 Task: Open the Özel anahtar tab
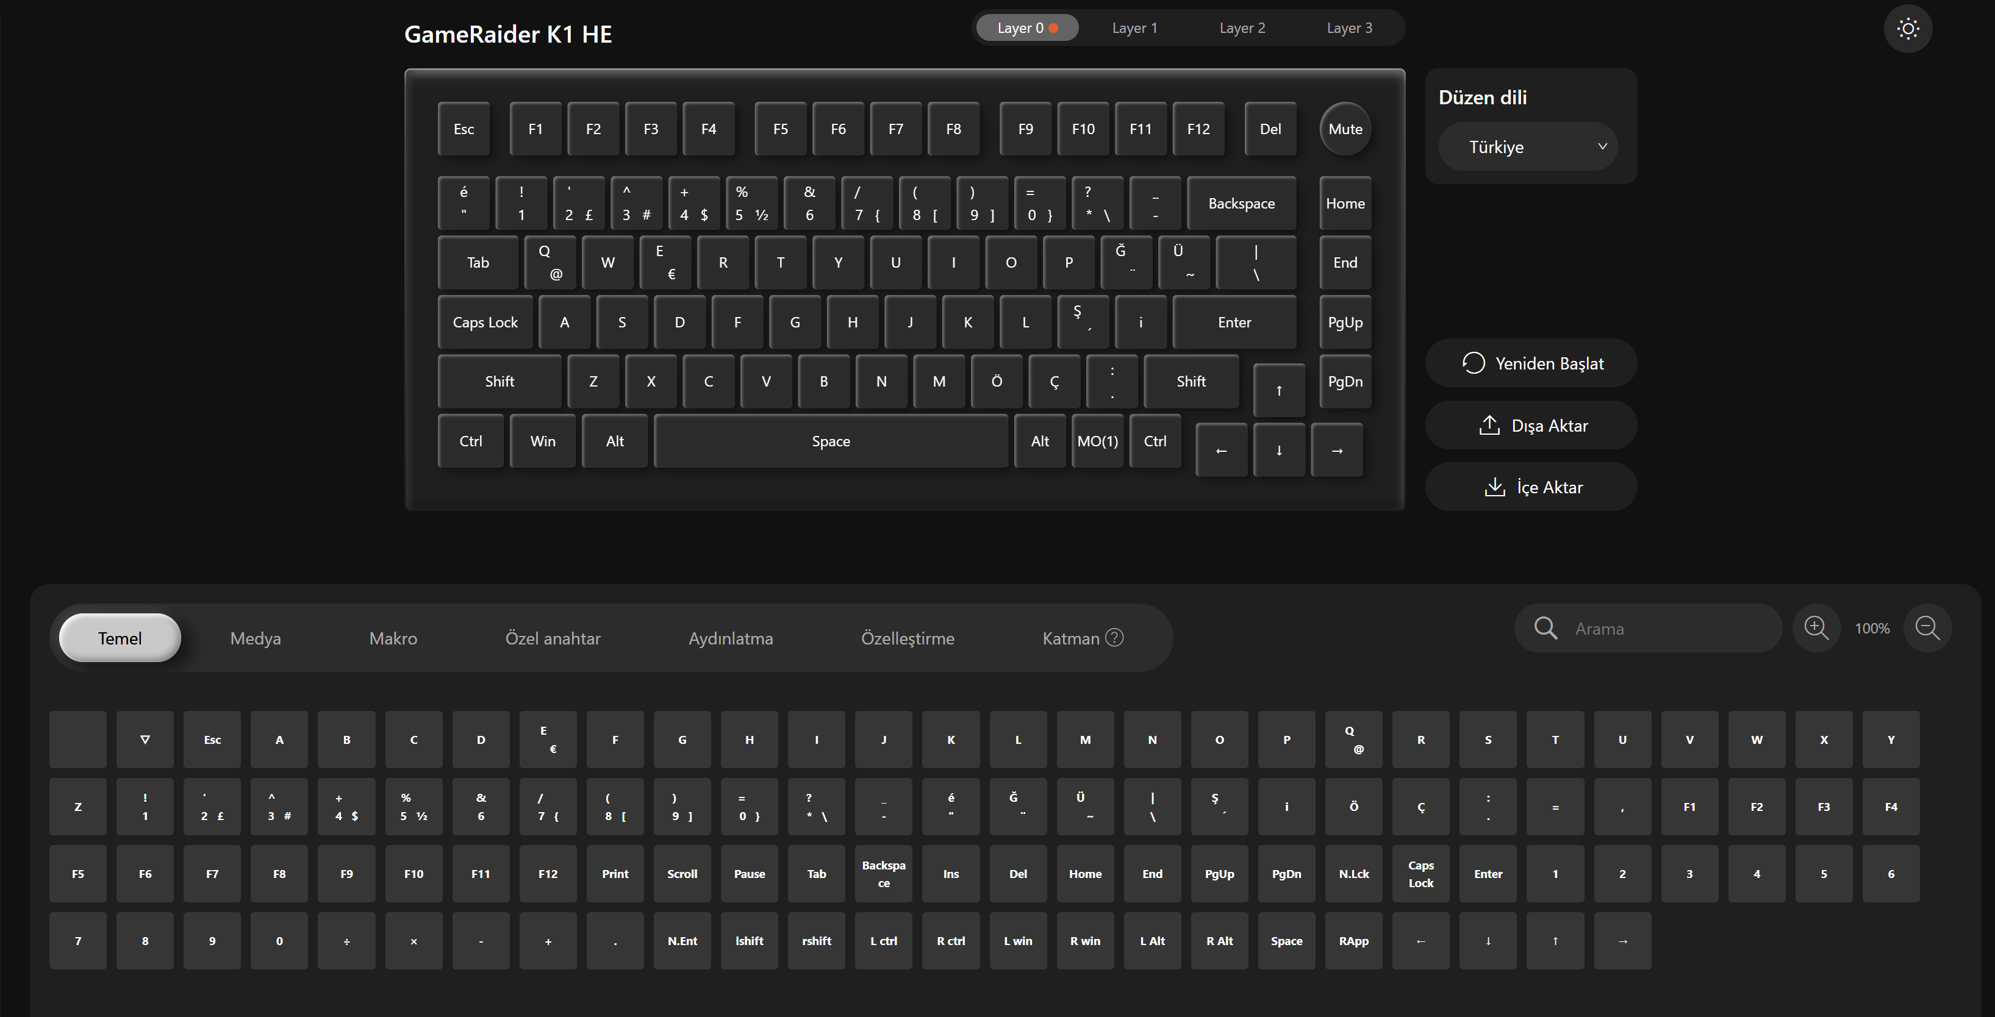point(553,638)
